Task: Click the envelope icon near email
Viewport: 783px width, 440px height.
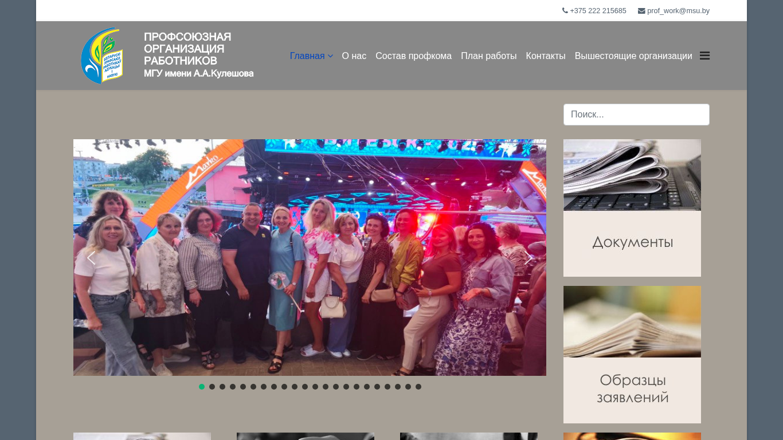Action: coord(641,11)
